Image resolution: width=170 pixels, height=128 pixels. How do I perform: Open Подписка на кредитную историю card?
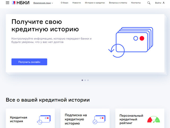click(x=85, y=118)
